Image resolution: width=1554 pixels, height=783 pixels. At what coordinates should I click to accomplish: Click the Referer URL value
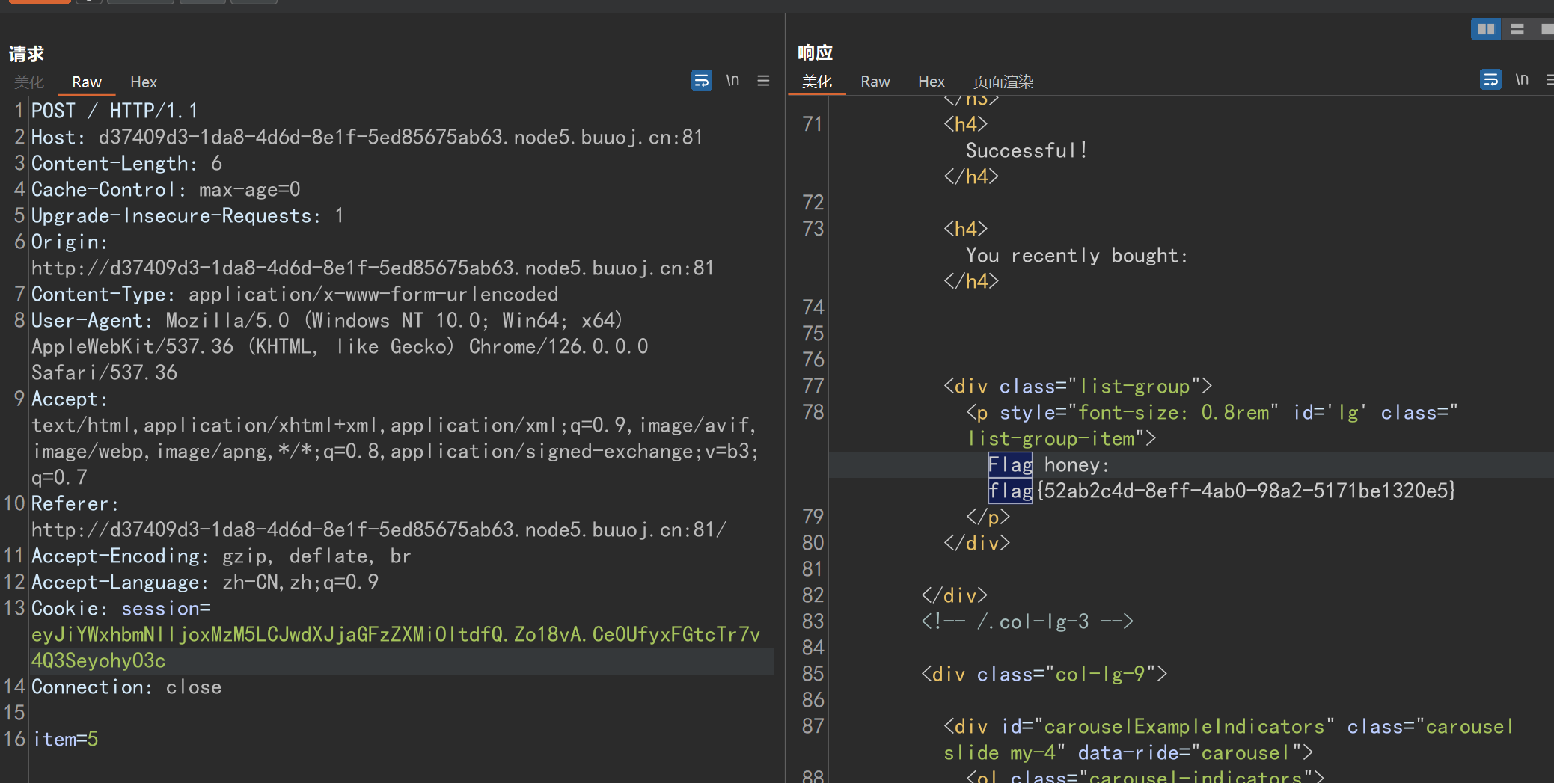tap(379, 530)
